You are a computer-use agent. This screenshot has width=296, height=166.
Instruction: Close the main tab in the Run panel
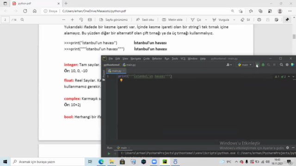coord(129,148)
